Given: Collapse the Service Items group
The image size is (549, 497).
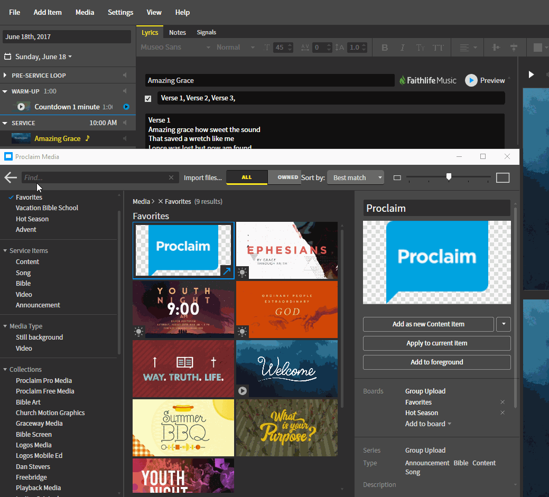Looking at the screenshot, I should (5, 250).
